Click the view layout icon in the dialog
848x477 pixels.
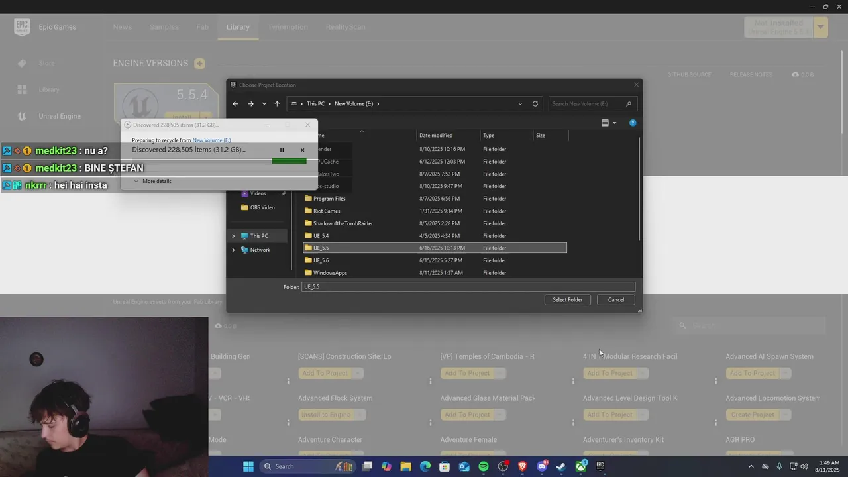(605, 123)
